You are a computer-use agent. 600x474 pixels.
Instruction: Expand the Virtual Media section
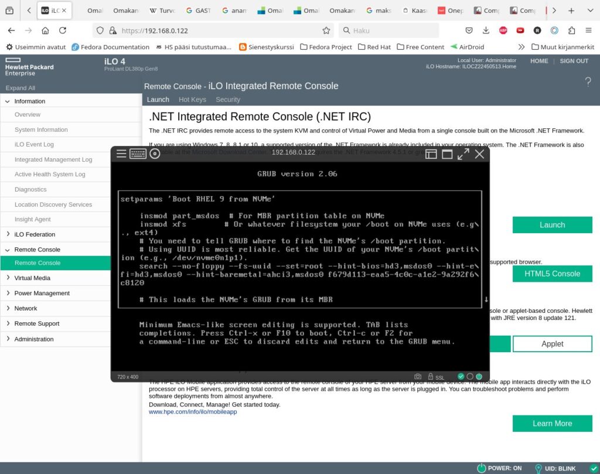pyautogui.click(x=8, y=278)
